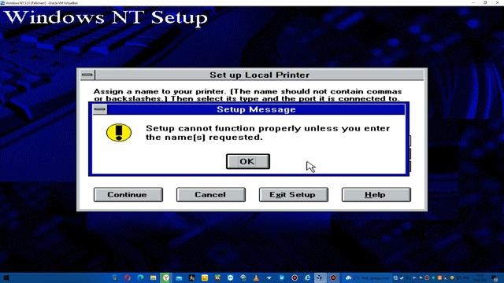Click the Setup Message title bar
The image size is (504, 283).
click(256, 109)
